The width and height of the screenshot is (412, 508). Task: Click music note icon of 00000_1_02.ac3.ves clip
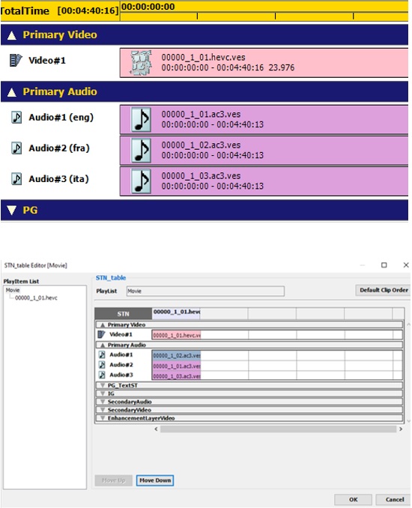(x=141, y=151)
